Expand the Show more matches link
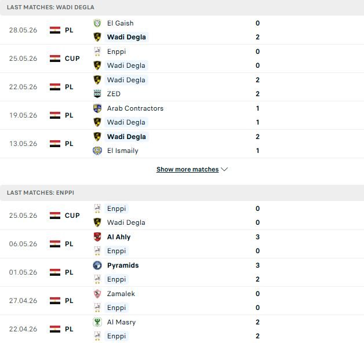 click(188, 169)
